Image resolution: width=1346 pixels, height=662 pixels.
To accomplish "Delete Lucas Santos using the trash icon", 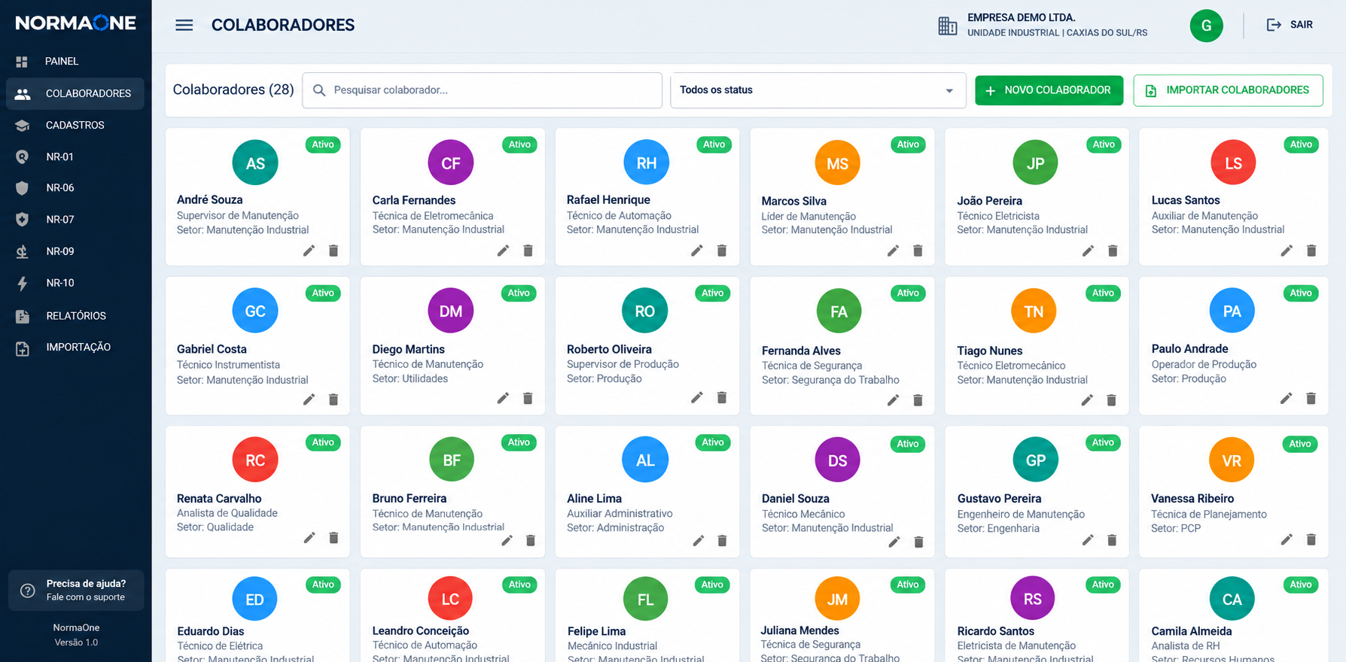I will coord(1311,251).
